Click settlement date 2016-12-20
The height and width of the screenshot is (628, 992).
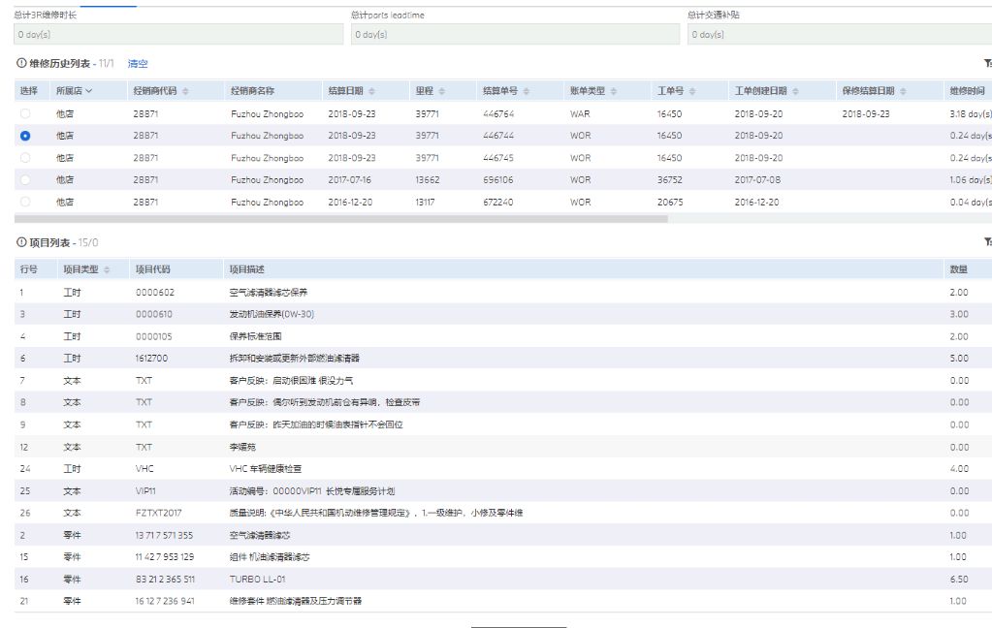[x=350, y=202]
